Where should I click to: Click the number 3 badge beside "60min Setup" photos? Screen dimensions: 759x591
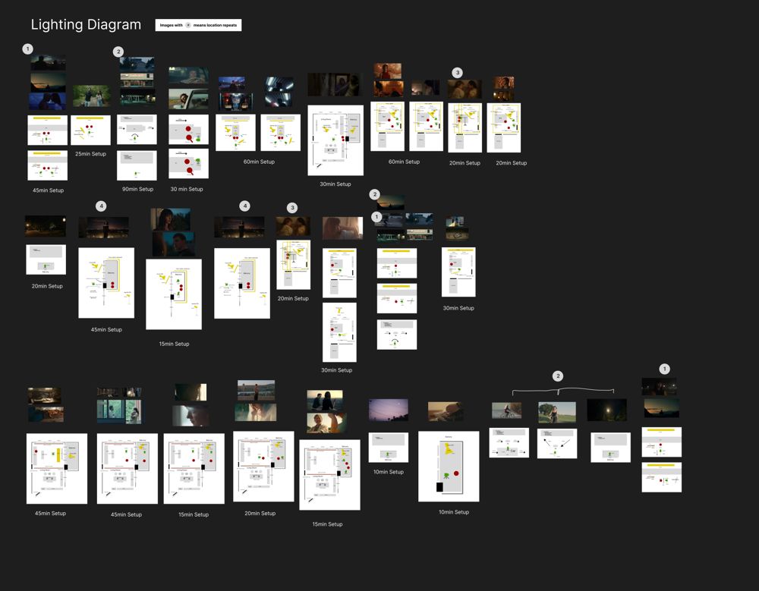pyautogui.click(x=458, y=73)
